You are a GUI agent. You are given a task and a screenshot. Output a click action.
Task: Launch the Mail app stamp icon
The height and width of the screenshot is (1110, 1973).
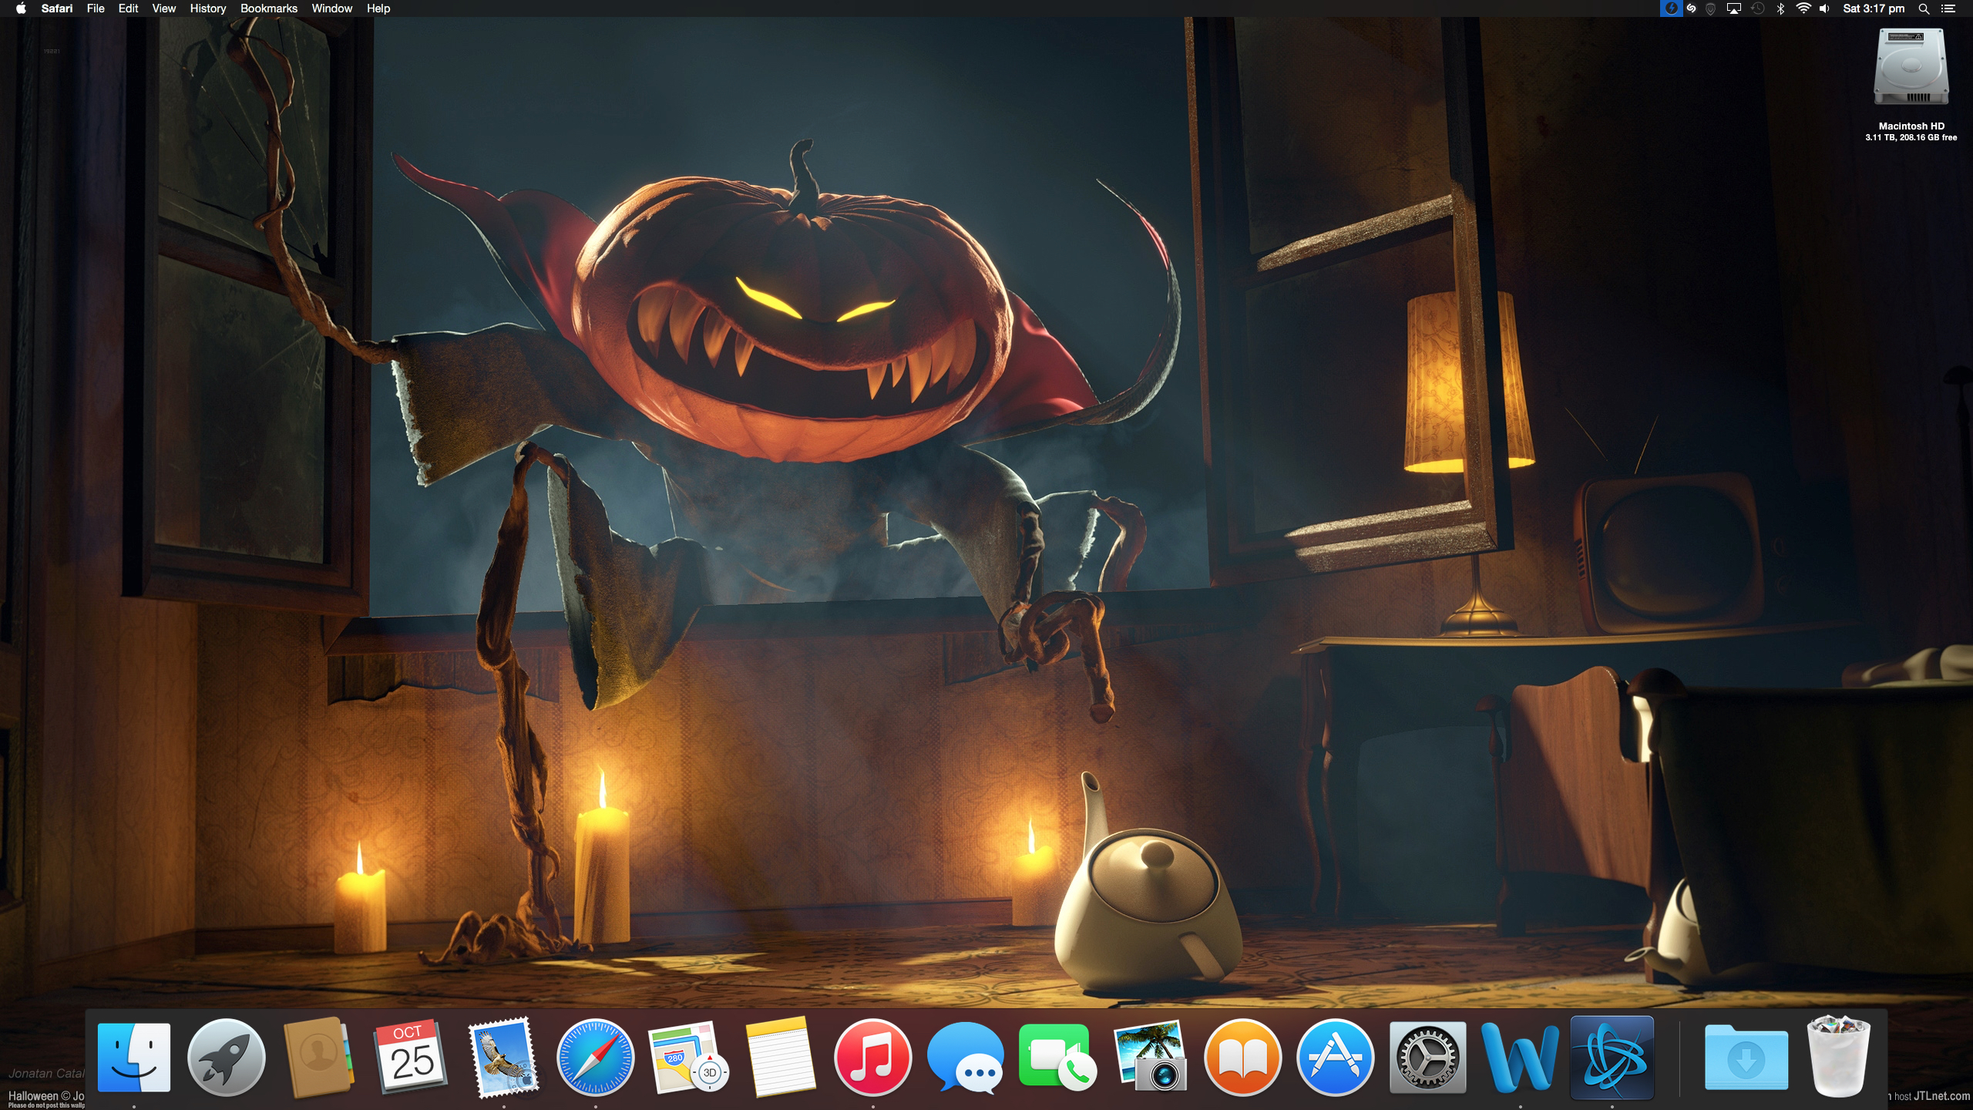pos(504,1057)
